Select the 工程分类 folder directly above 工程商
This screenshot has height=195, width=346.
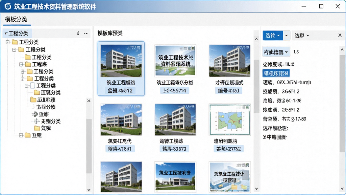(x=42, y=57)
